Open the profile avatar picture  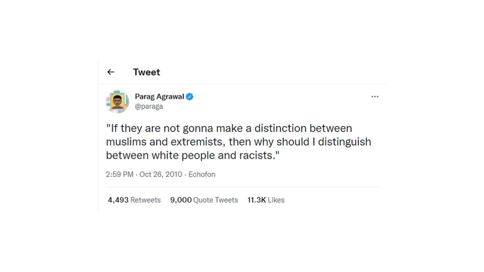point(117,102)
